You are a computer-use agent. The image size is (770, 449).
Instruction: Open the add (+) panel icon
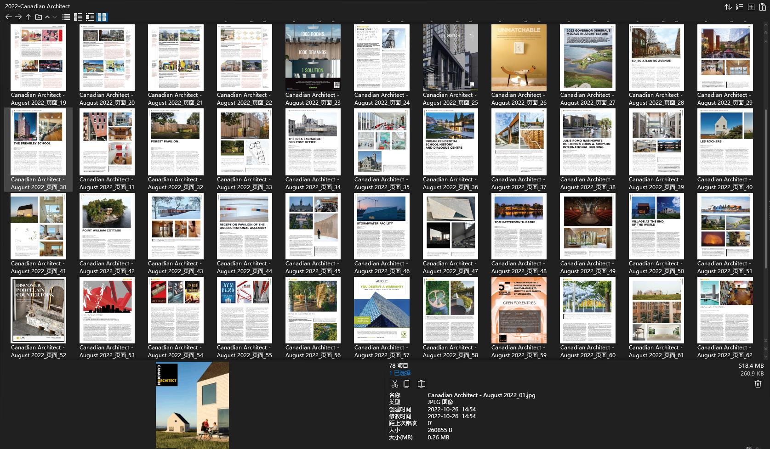[751, 7]
